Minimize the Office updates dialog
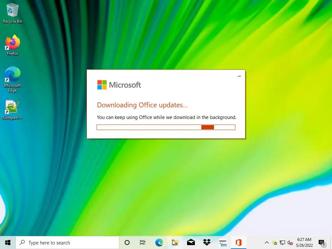The height and width of the screenshot is (249, 332). (x=239, y=76)
